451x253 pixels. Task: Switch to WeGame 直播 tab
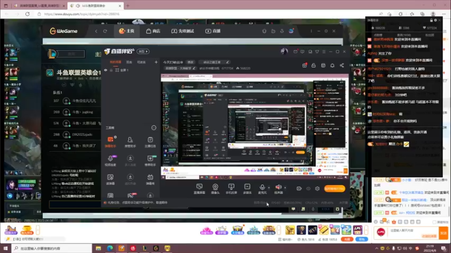(213, 31)
